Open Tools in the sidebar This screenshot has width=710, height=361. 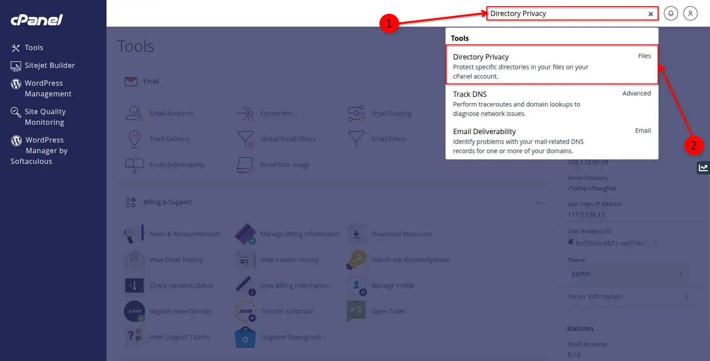tap(34, 48)
